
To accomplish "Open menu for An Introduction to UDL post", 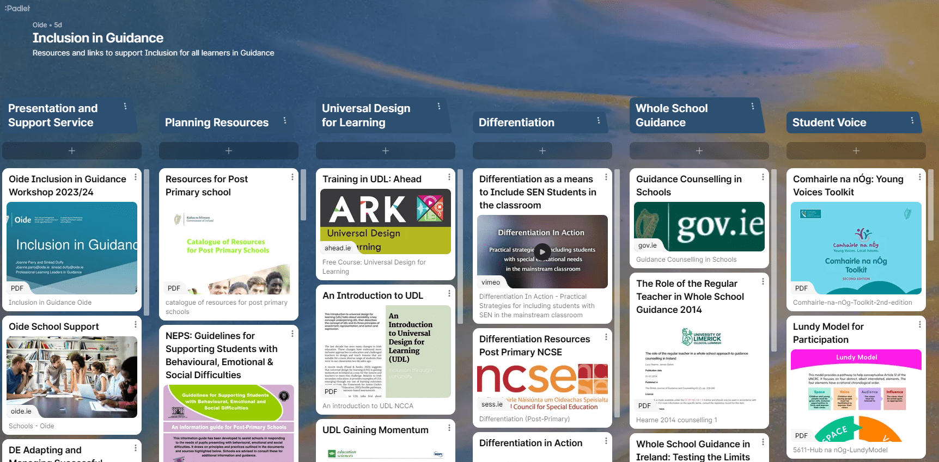I will coord(449,293).
